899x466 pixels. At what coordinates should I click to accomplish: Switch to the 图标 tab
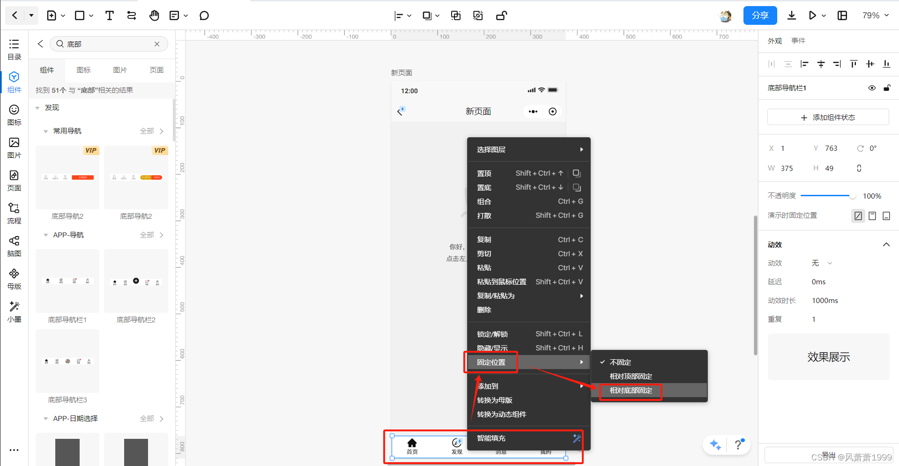click(83, 70)
